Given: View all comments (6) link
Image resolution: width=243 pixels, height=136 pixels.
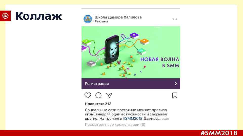Looking at the screenshot, I should click(x=115, y=125).
